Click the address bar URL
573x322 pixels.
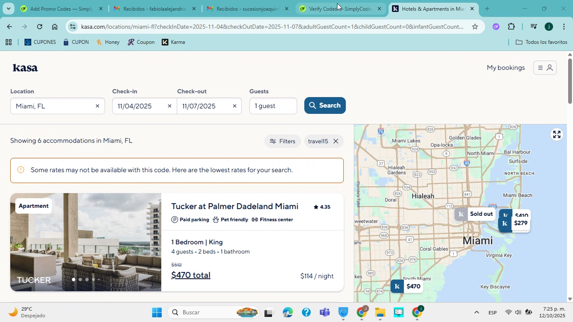point(272,26)
